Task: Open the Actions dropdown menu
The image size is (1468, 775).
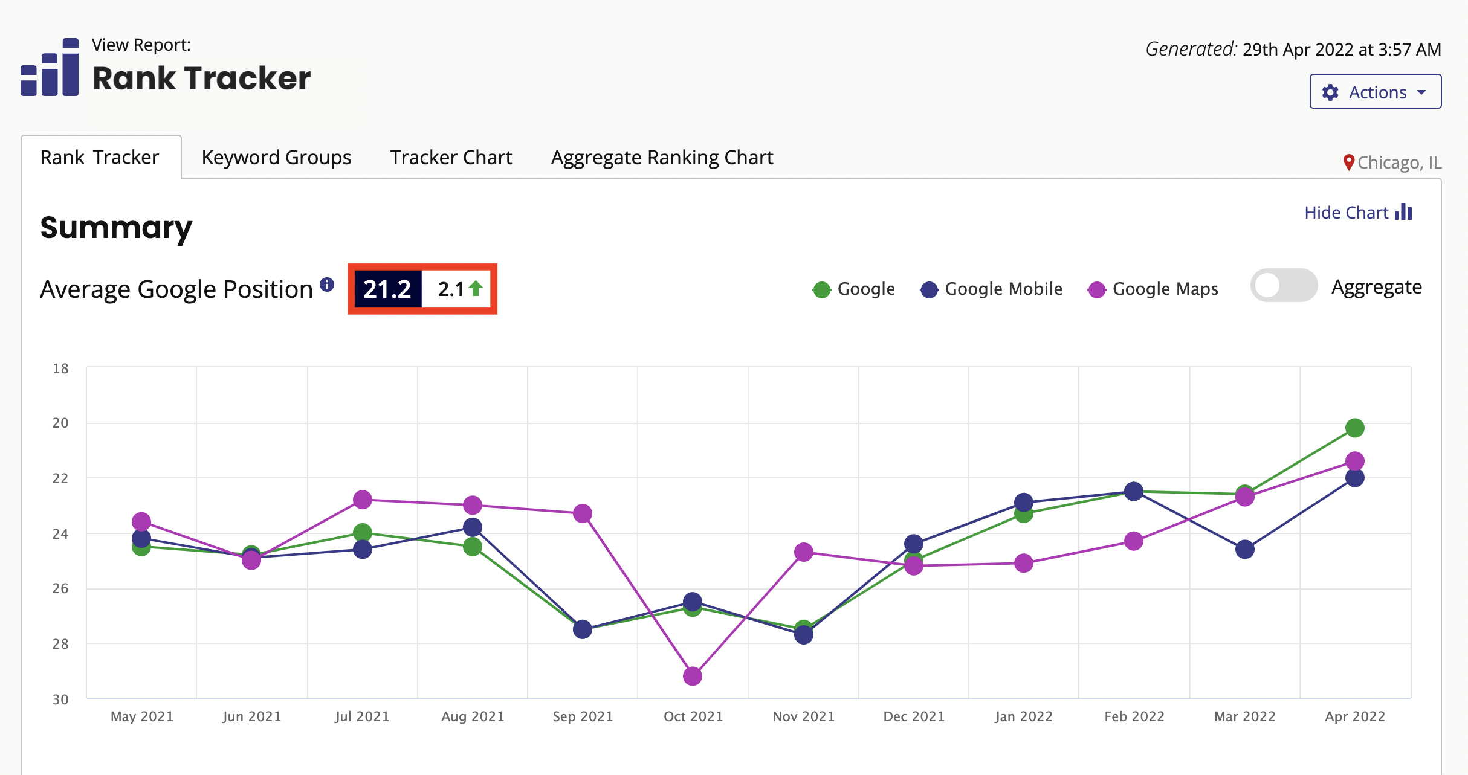Action: coord(1377,92)
